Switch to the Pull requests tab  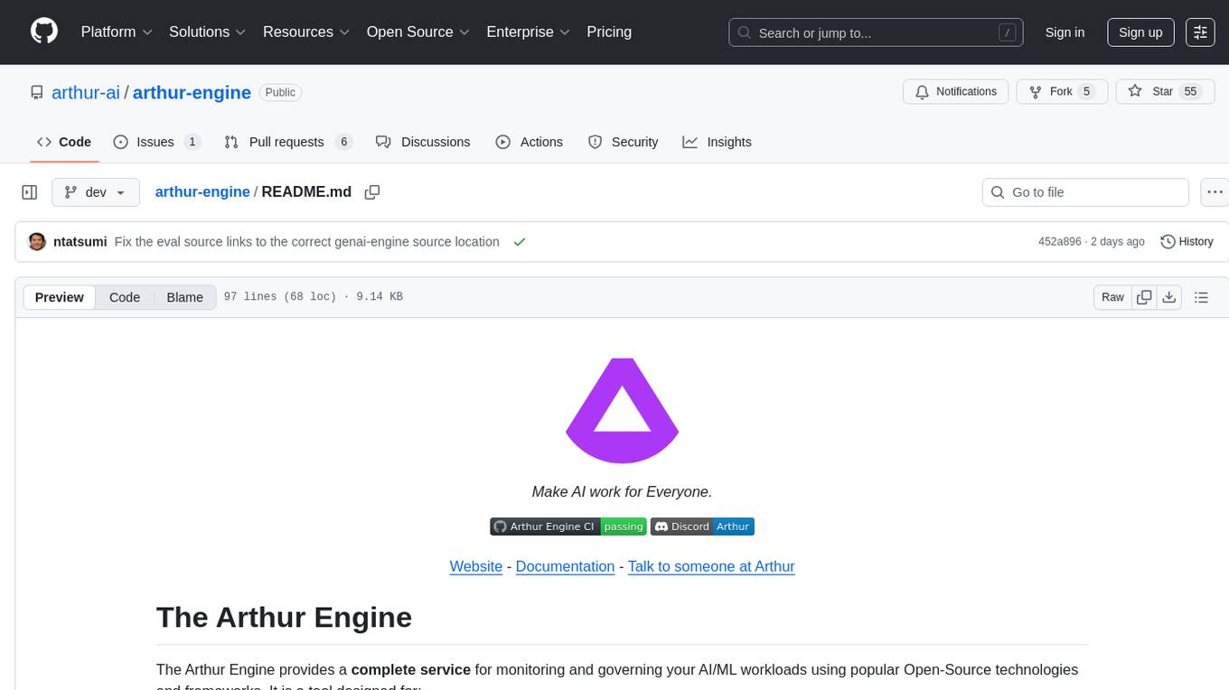tap(287, 142)
